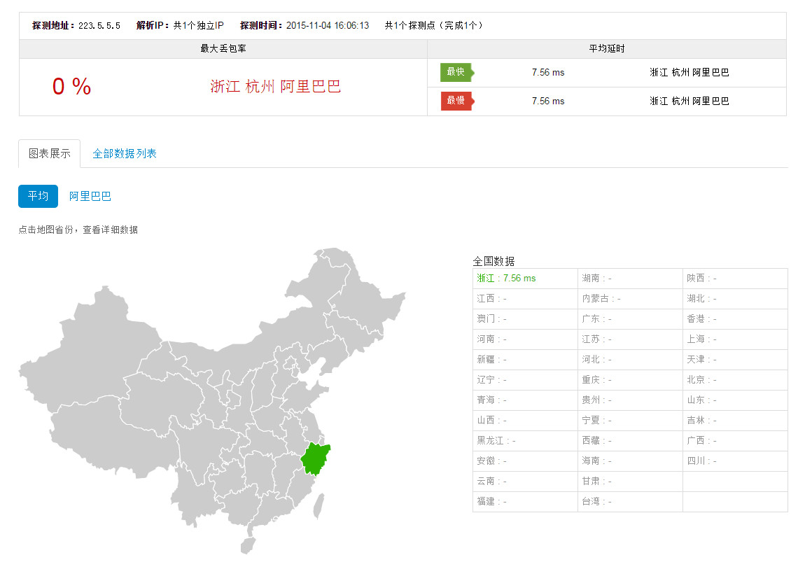Click the 北京 cell in data table
This screenshot has height=569, width=798.
[735, 380]
